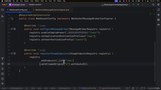The image size is (161, 90).
Task: Open editor tabs options three-dot menu
Action: [153, 10]
